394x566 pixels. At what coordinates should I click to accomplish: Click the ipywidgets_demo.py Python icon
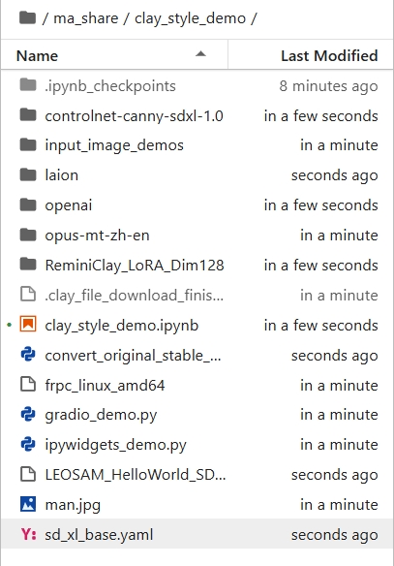[x=28, y=444]
